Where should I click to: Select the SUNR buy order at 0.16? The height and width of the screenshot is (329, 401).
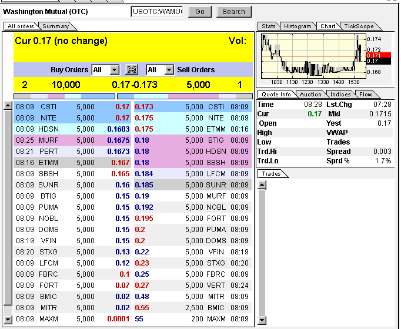pos(72,184)
